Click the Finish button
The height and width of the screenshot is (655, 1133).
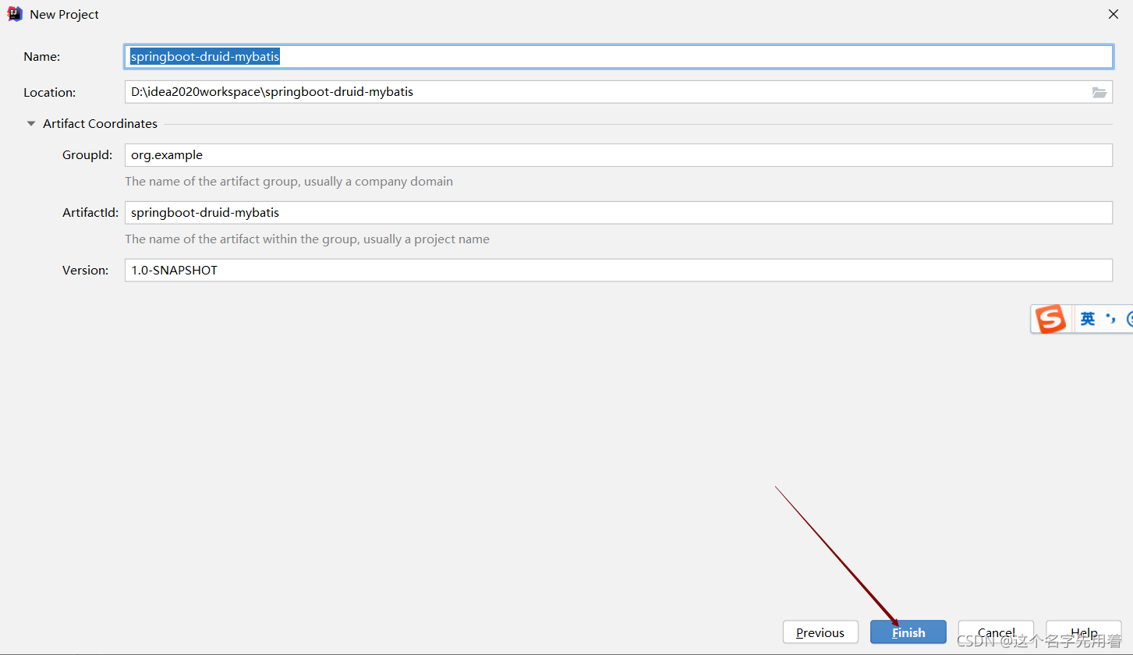tap(908, 632)
